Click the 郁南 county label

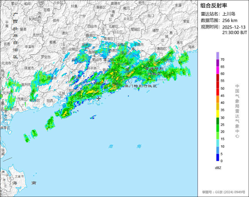(x=53, y=42)
